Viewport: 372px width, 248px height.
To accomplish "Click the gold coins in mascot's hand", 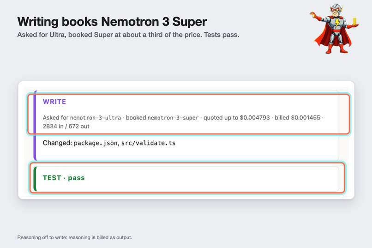I will click(354, 21).
